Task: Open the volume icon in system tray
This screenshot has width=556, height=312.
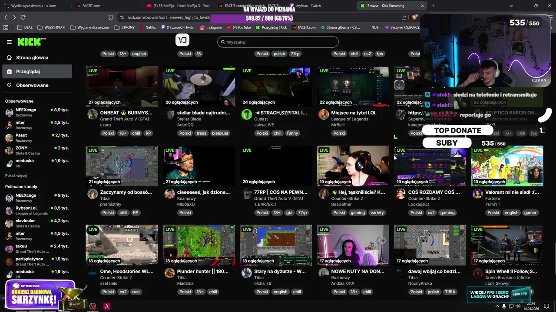Action: click(x=518, y=306)
